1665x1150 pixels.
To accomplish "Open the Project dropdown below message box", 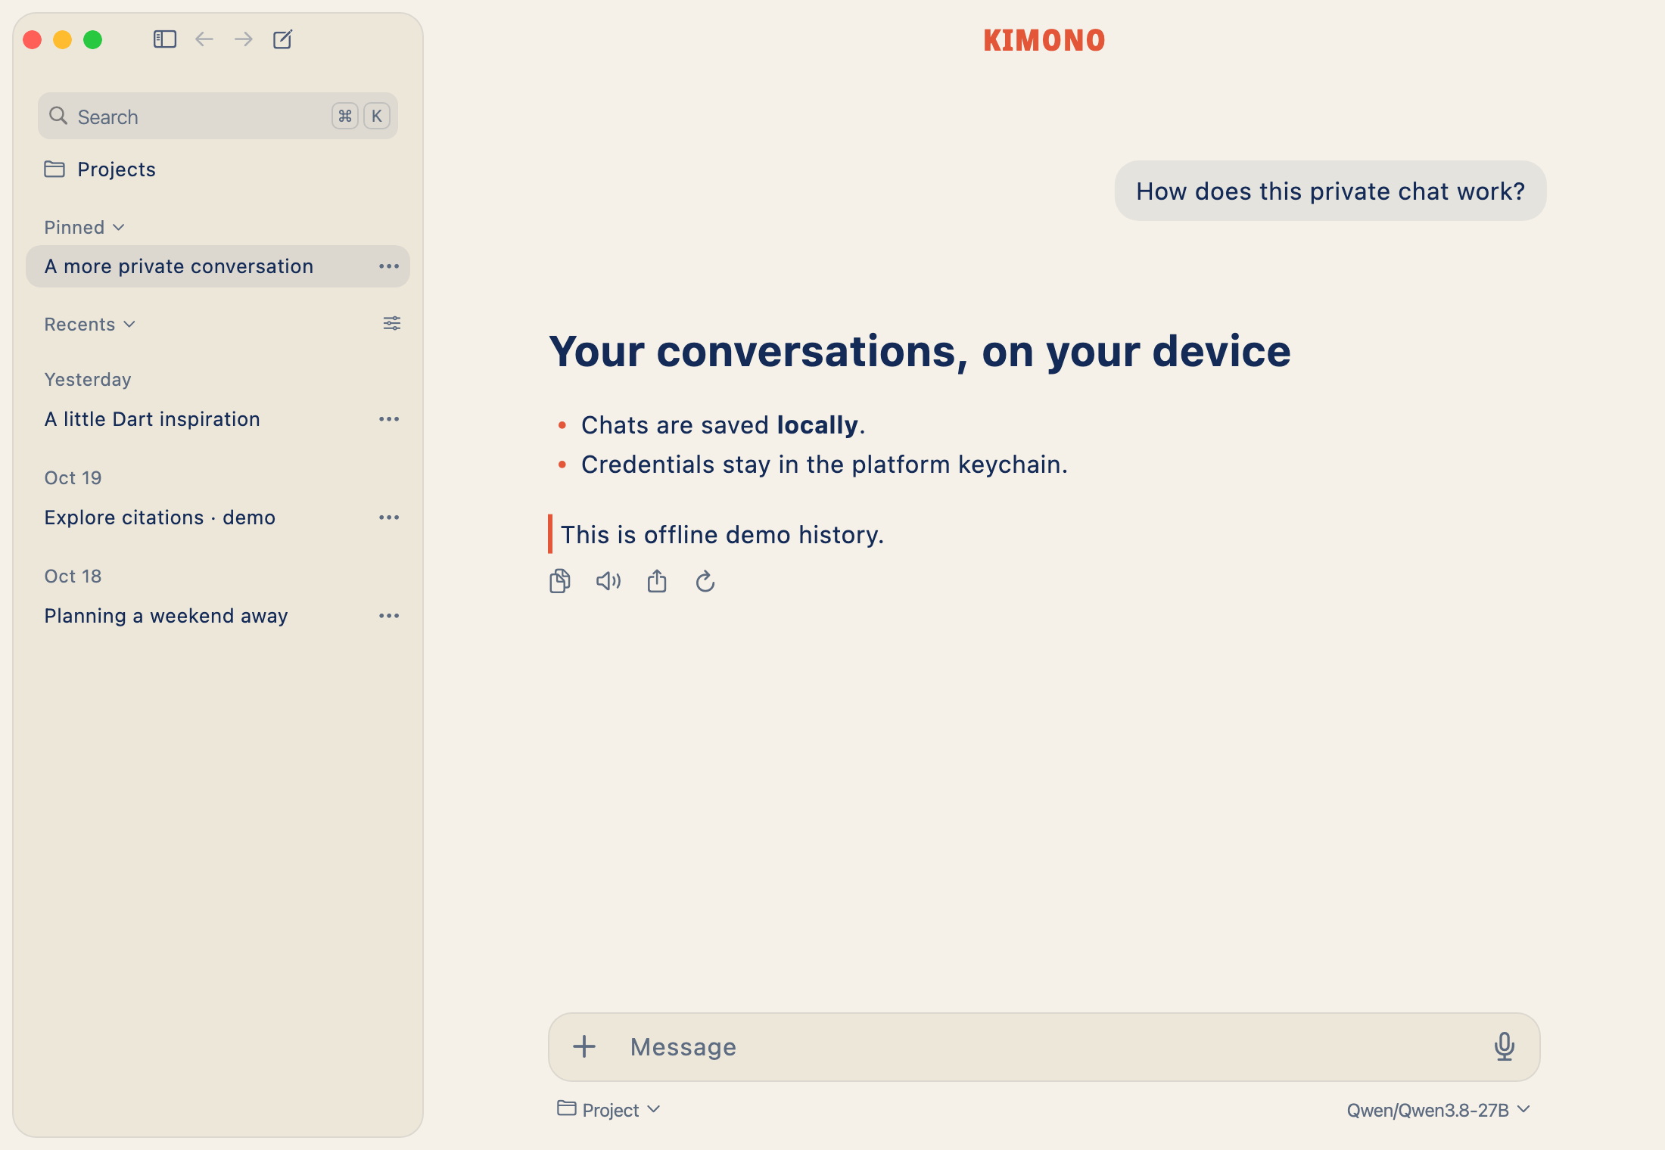I will tap(609, 1110).
